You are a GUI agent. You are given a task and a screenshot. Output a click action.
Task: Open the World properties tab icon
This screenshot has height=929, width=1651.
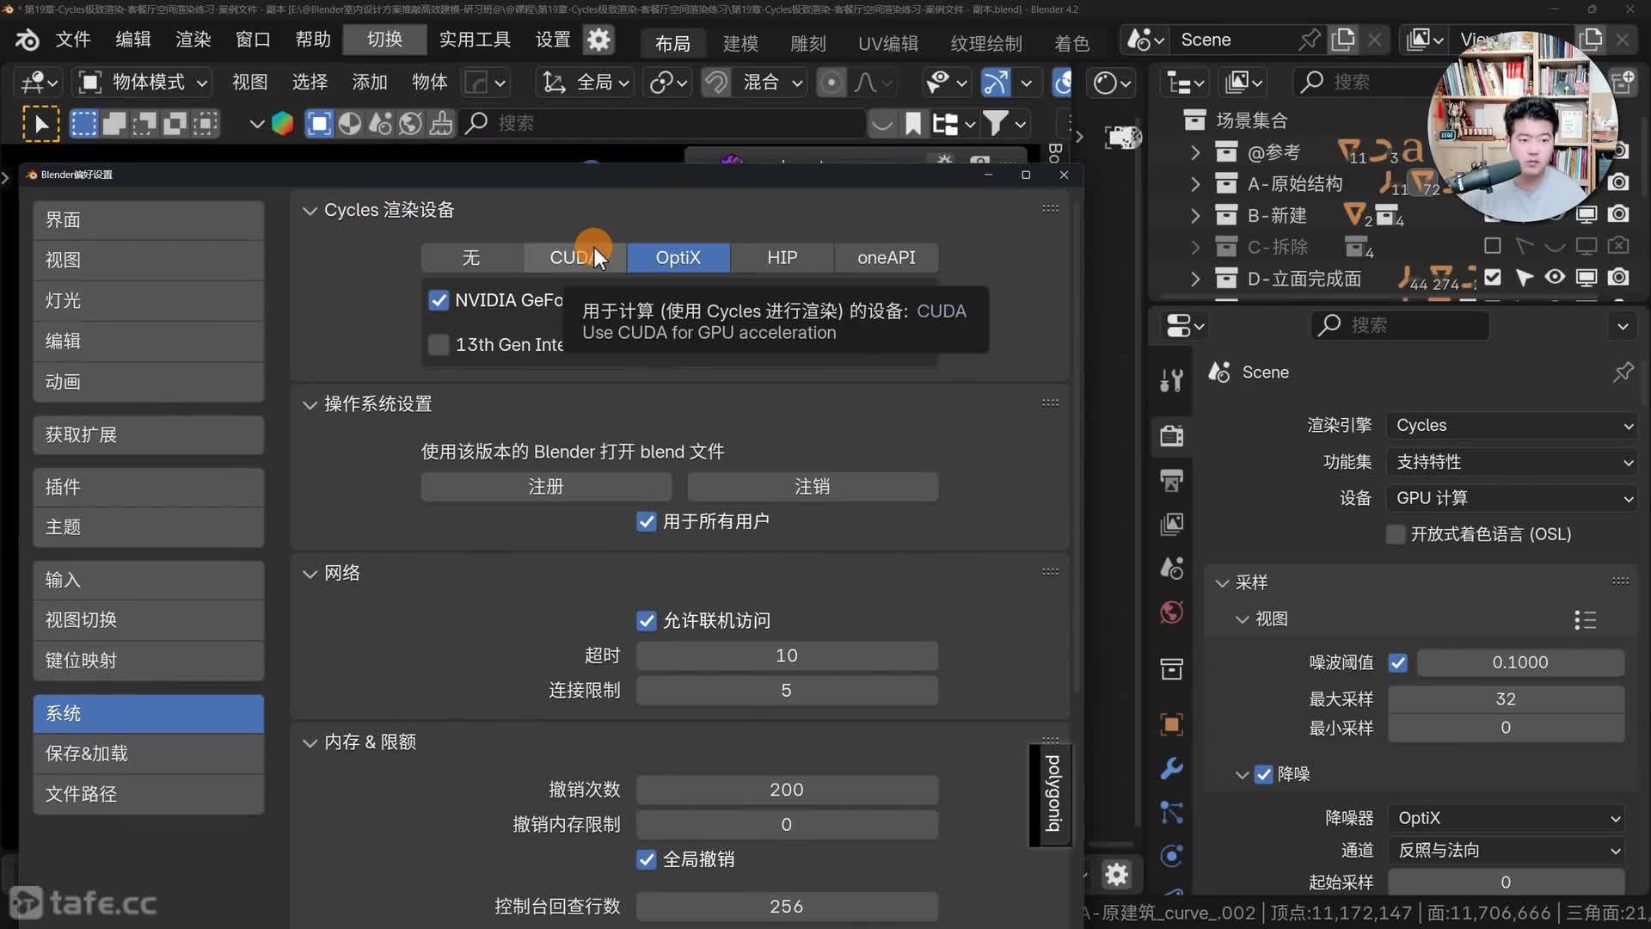(x=1171, y=612)
